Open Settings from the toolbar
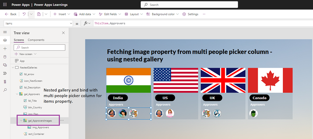Screen dimensions: 313x139 190,14
